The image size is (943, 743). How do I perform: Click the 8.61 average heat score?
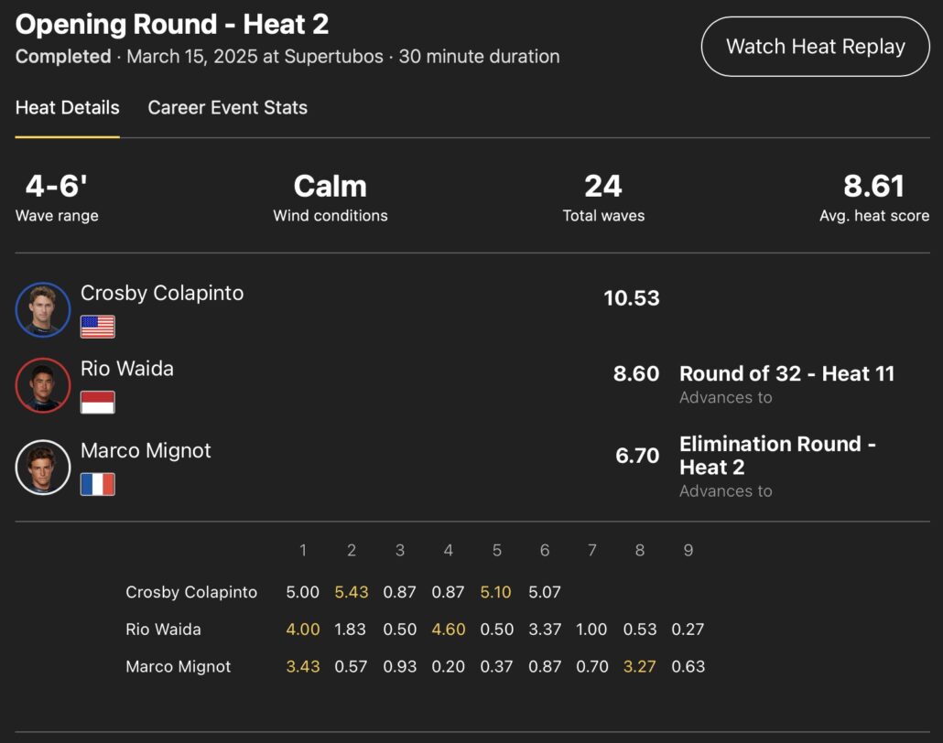click(x=873, y=187)
